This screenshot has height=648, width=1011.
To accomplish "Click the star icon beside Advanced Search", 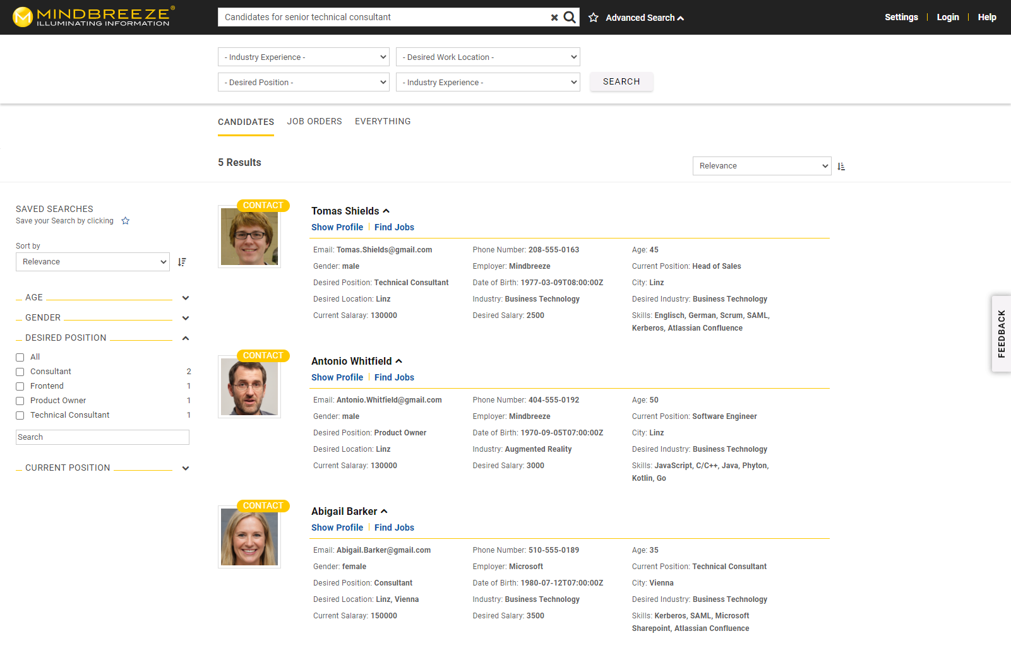I will tap(594, 18).
